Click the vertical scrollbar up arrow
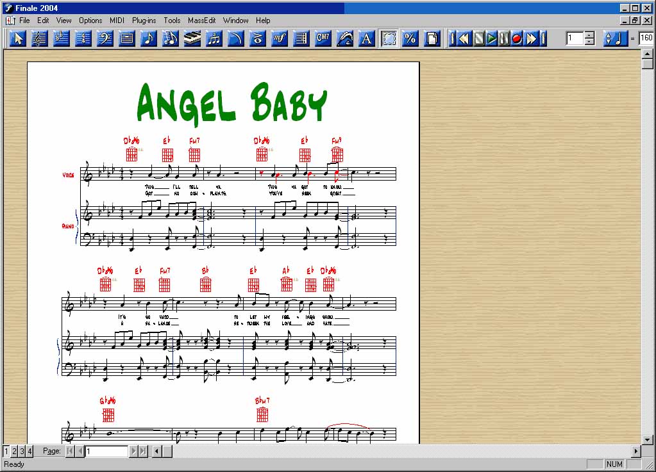The height and width of the screenshot is (472, 656). [x=648, y=54]
